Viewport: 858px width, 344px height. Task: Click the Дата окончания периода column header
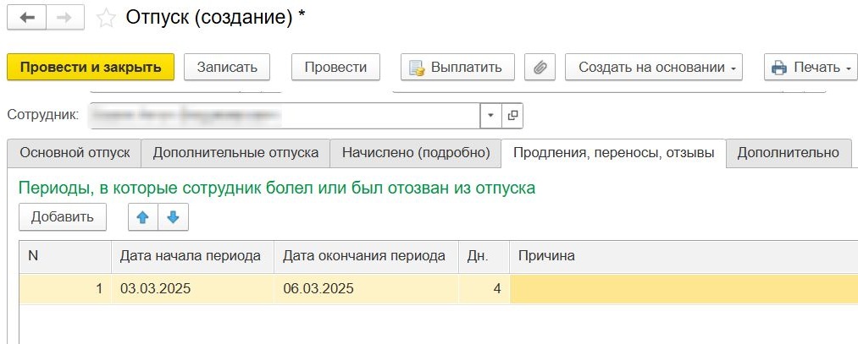pyautogui.click(x=366, y=257)
